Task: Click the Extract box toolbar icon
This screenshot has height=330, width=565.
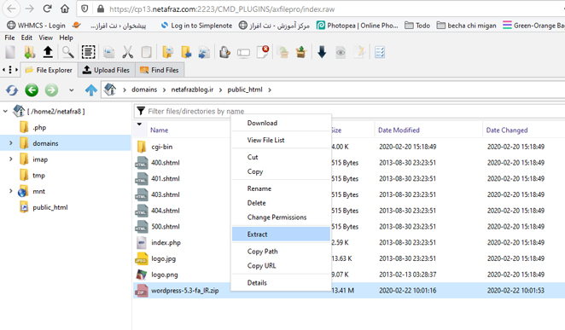Action: 301,52
